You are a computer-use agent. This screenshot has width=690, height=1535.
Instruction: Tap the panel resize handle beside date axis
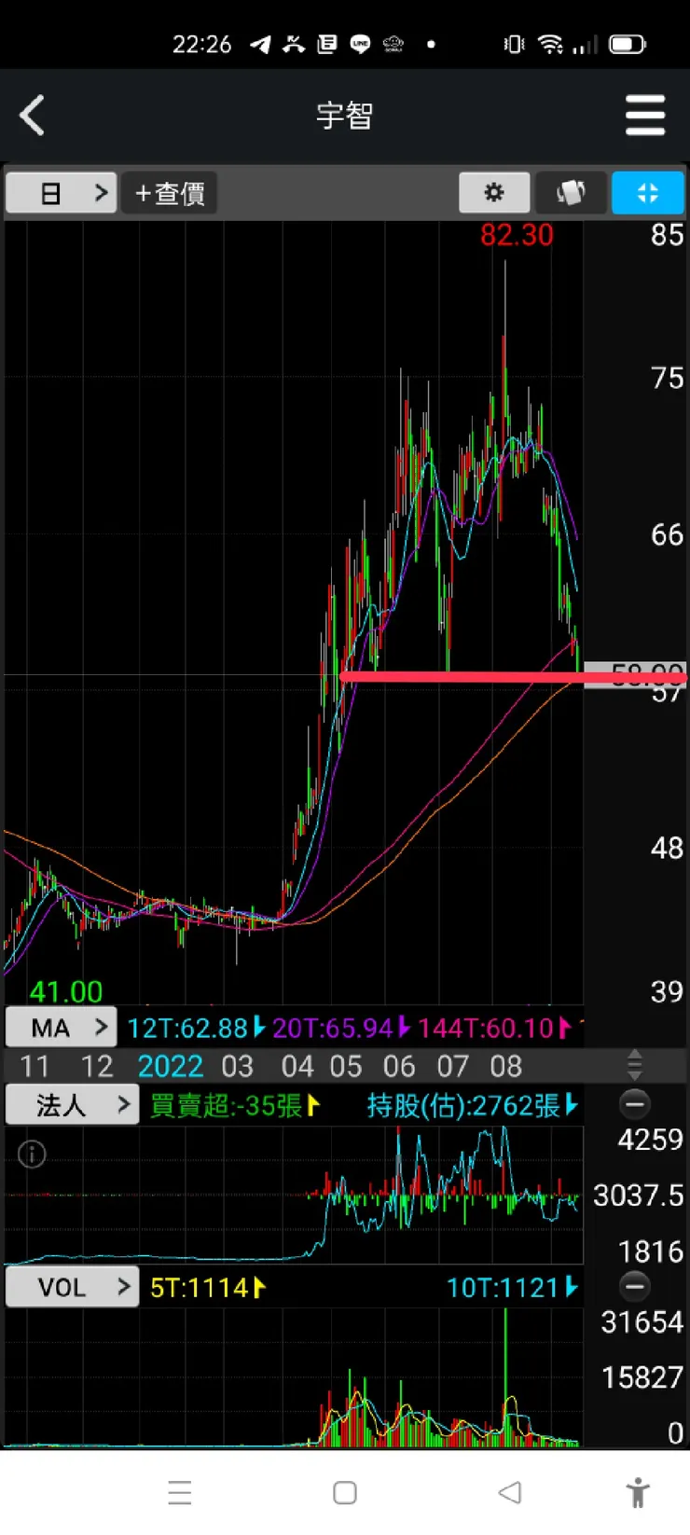tap(635, 1065)
